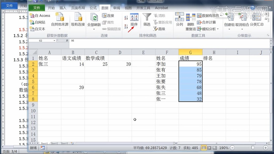Sort ascending A to Z

pos(126,17)
